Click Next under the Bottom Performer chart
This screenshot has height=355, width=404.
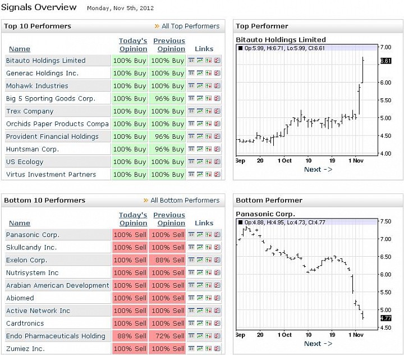[318, 344]
